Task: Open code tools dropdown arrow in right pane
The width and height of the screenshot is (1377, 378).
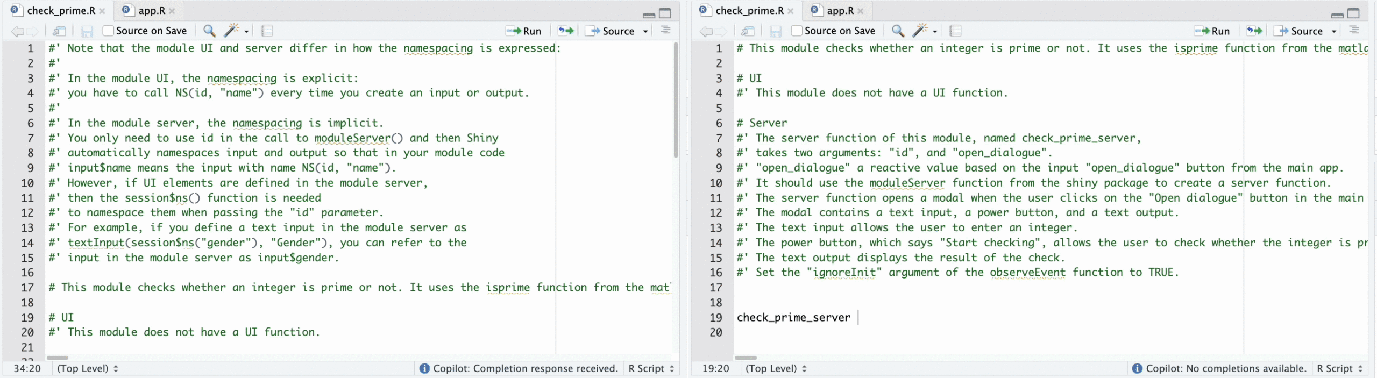Action: coord(935,32)
